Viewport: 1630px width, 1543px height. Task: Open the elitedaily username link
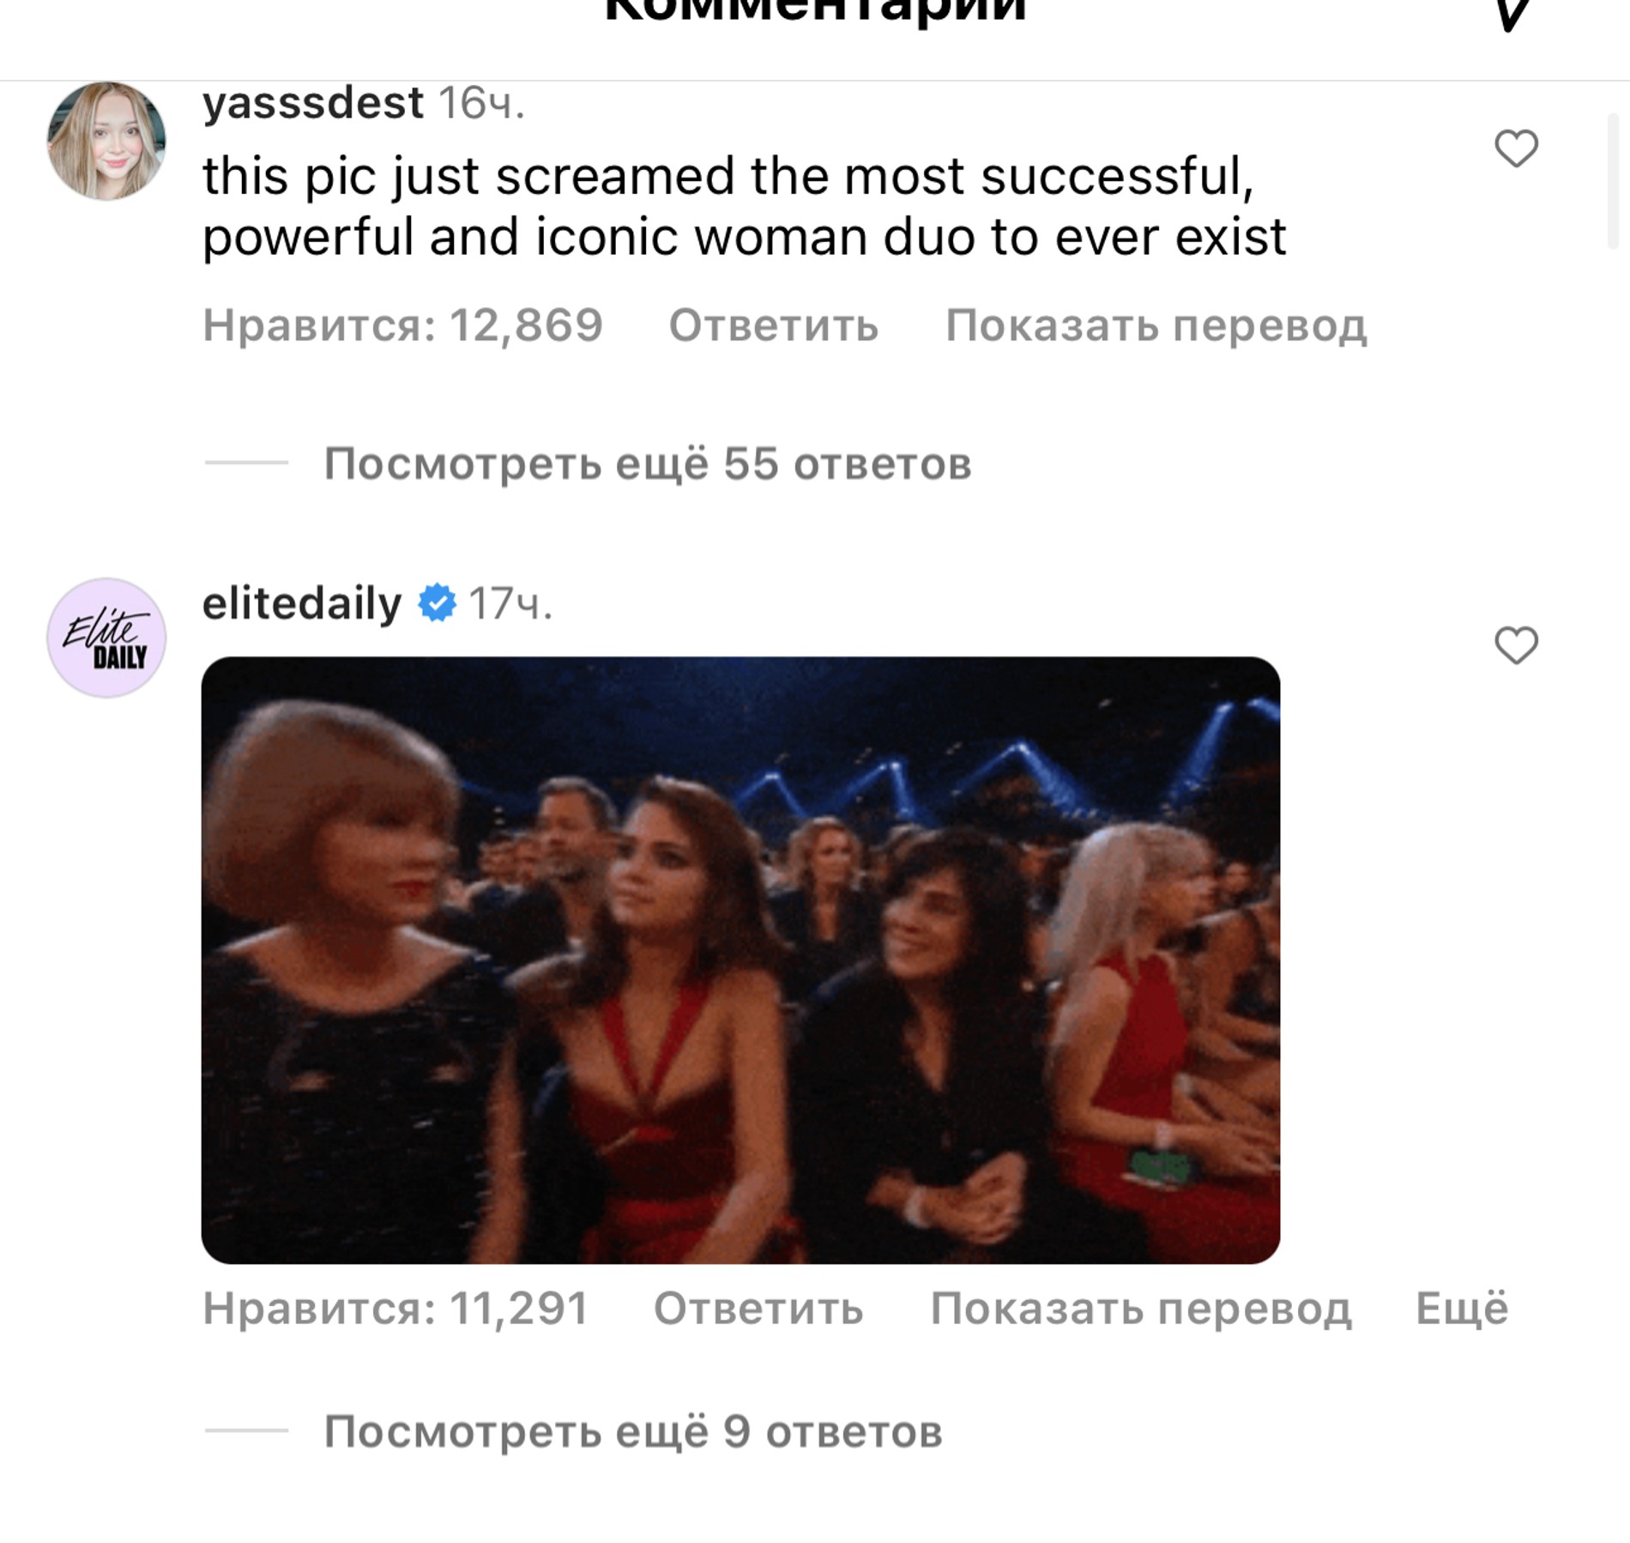click(302, 603)
